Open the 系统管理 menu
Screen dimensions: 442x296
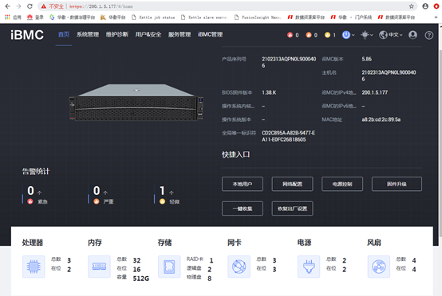[88, 34]
